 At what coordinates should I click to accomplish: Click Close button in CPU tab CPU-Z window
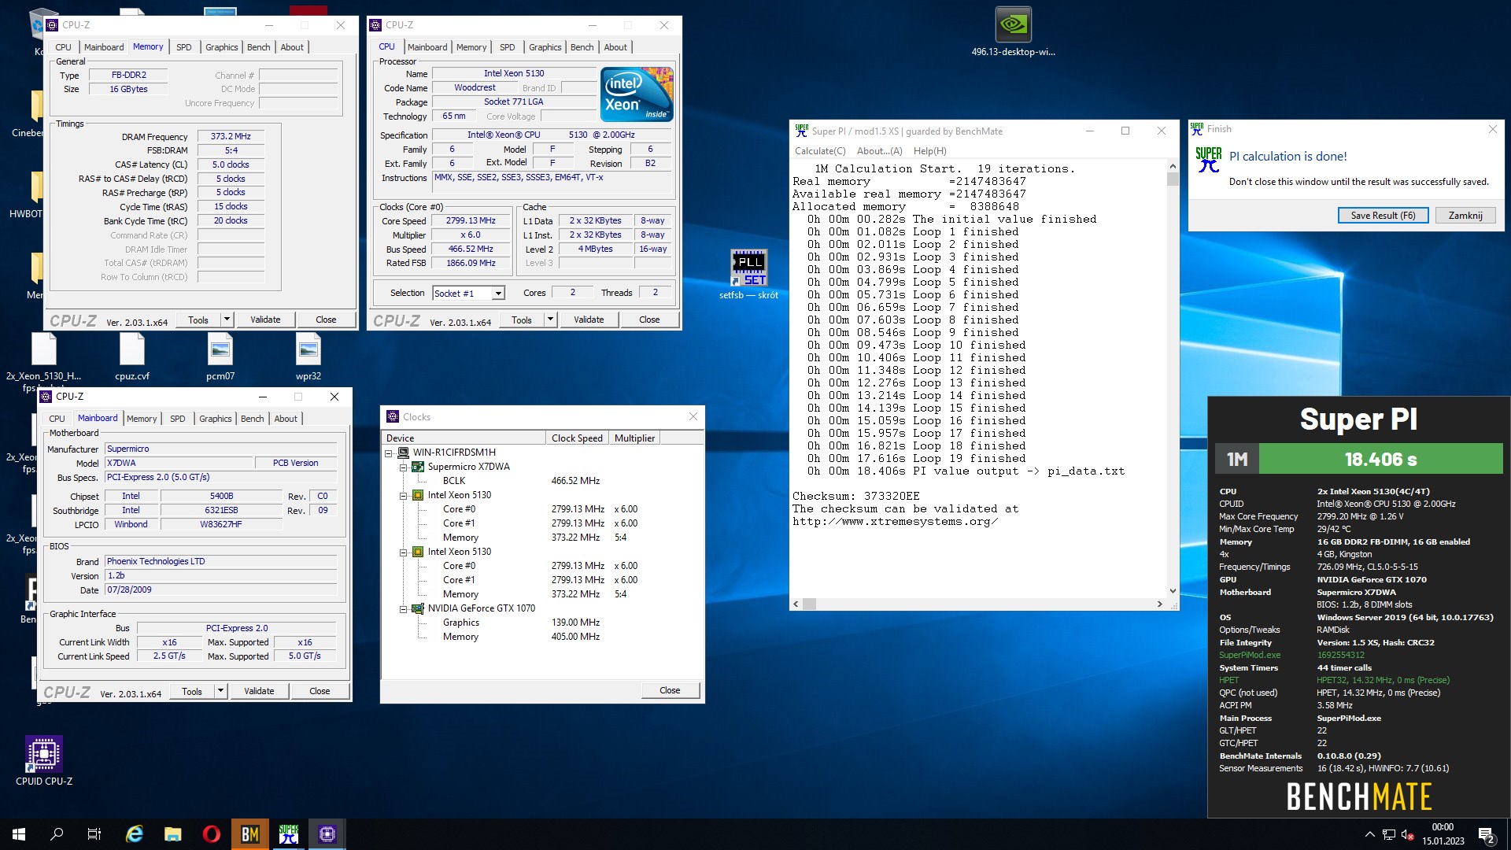pyautogui.click(x=649, y=320)
